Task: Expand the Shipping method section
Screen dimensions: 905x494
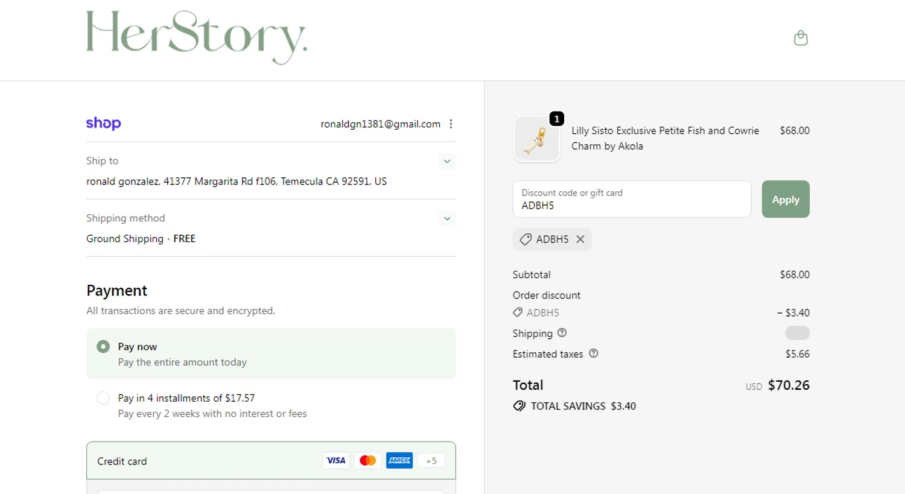Action: 447,218
